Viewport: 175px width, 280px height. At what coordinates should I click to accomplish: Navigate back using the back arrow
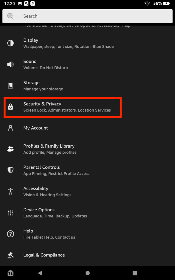[x=40, y=273]
